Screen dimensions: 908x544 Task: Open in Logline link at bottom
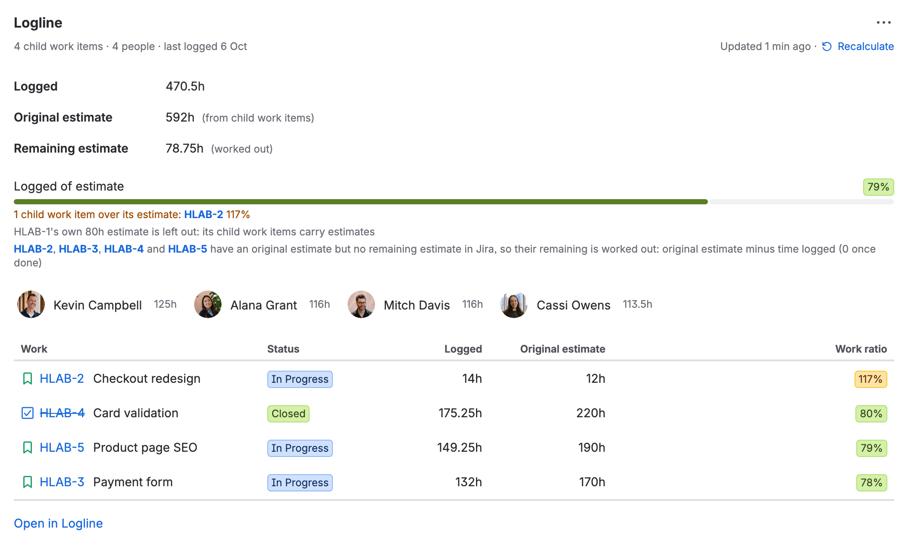coord(58,523)
